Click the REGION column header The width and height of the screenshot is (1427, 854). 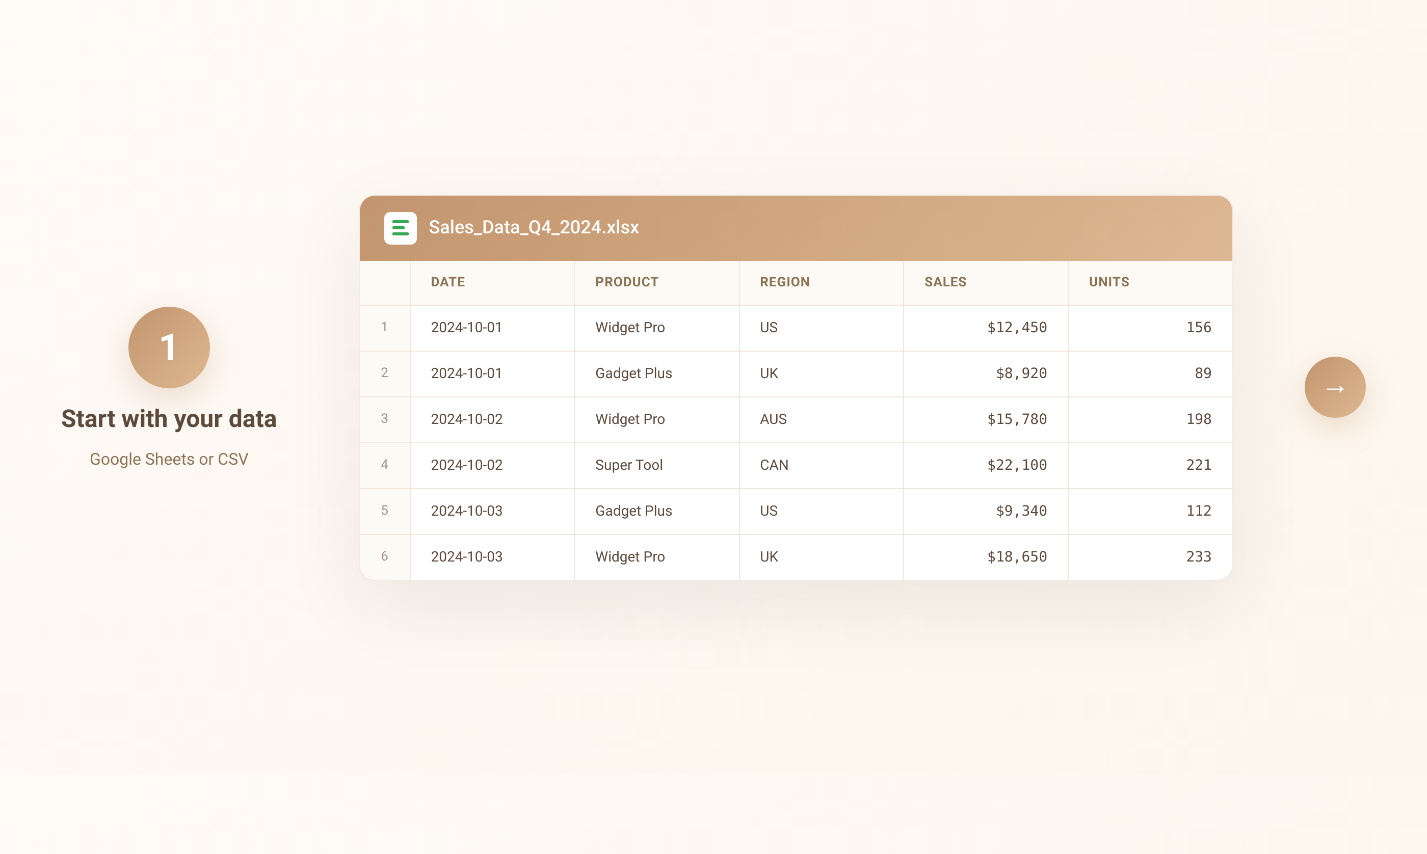pyautogui.click(x=784, y=281)
